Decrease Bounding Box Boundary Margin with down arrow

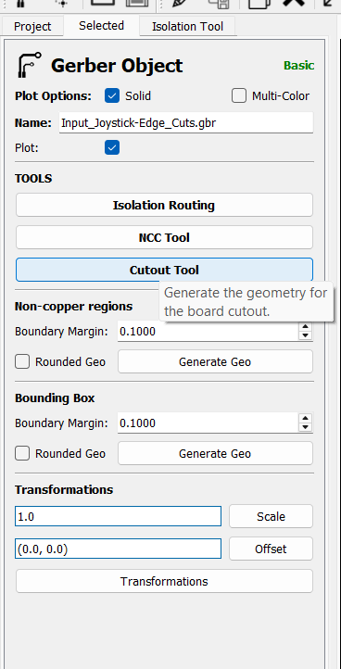coord(305,427)
